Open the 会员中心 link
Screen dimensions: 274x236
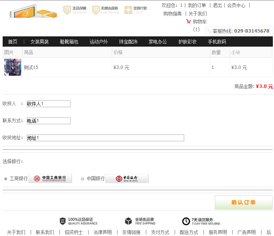[236, 5]
